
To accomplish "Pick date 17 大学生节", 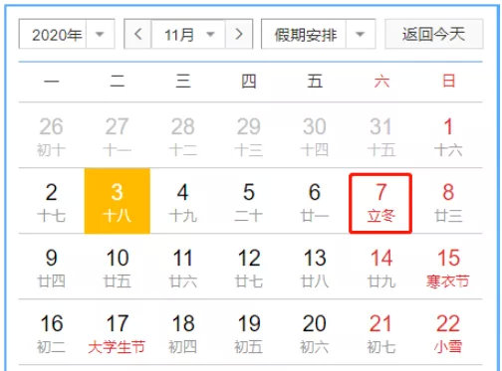I will (x=118, y=332).
